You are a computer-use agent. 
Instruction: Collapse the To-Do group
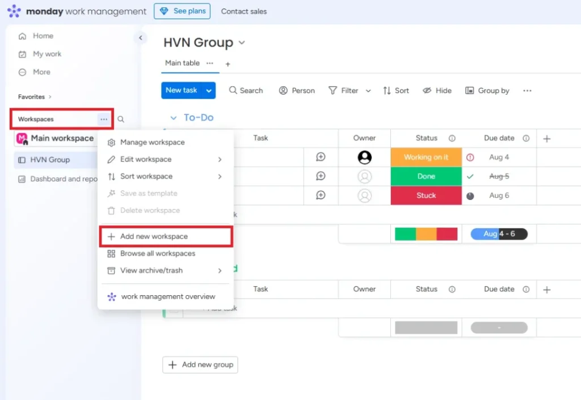173,118
